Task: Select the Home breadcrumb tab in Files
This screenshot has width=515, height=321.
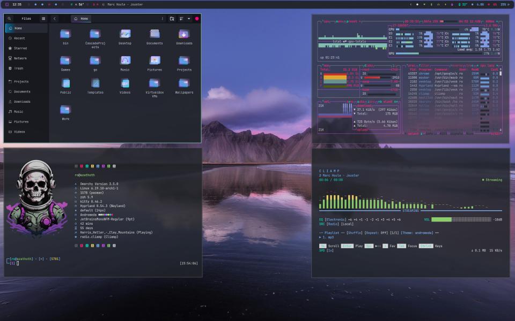Action: (82, 18)
